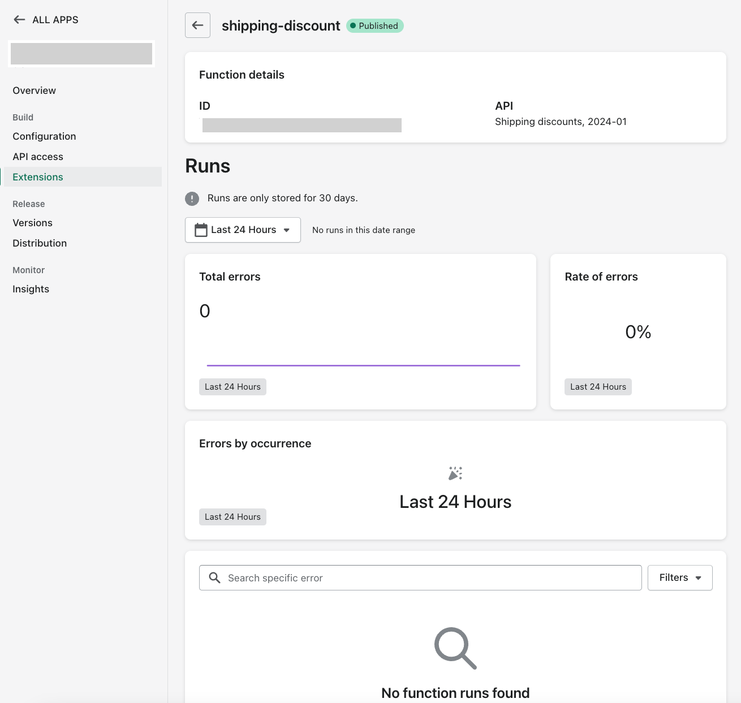Viewport: 741px width, 703px height.
Task: Click the ALL APPS link
Action: point(55,20)
